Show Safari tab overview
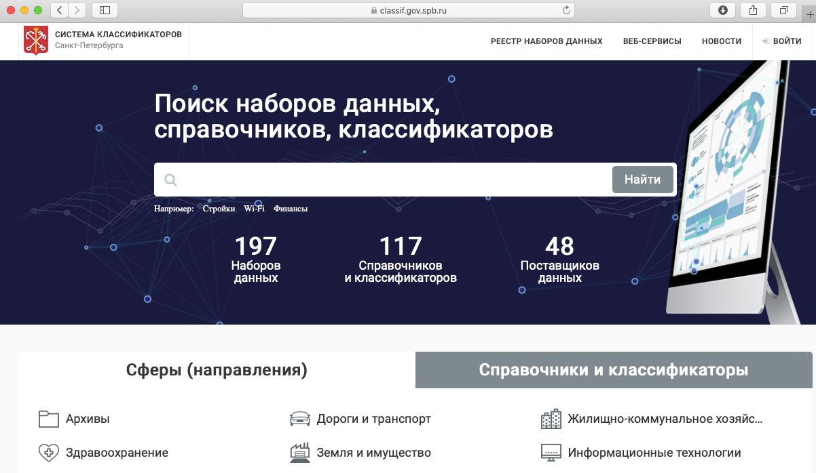 [x=784, y=10]
